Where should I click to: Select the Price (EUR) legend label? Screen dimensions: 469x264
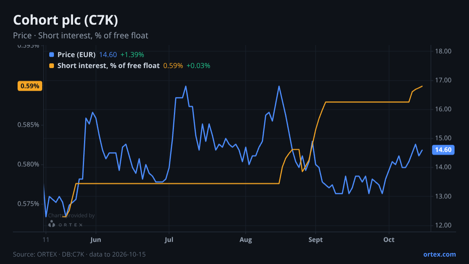point(76,55)
